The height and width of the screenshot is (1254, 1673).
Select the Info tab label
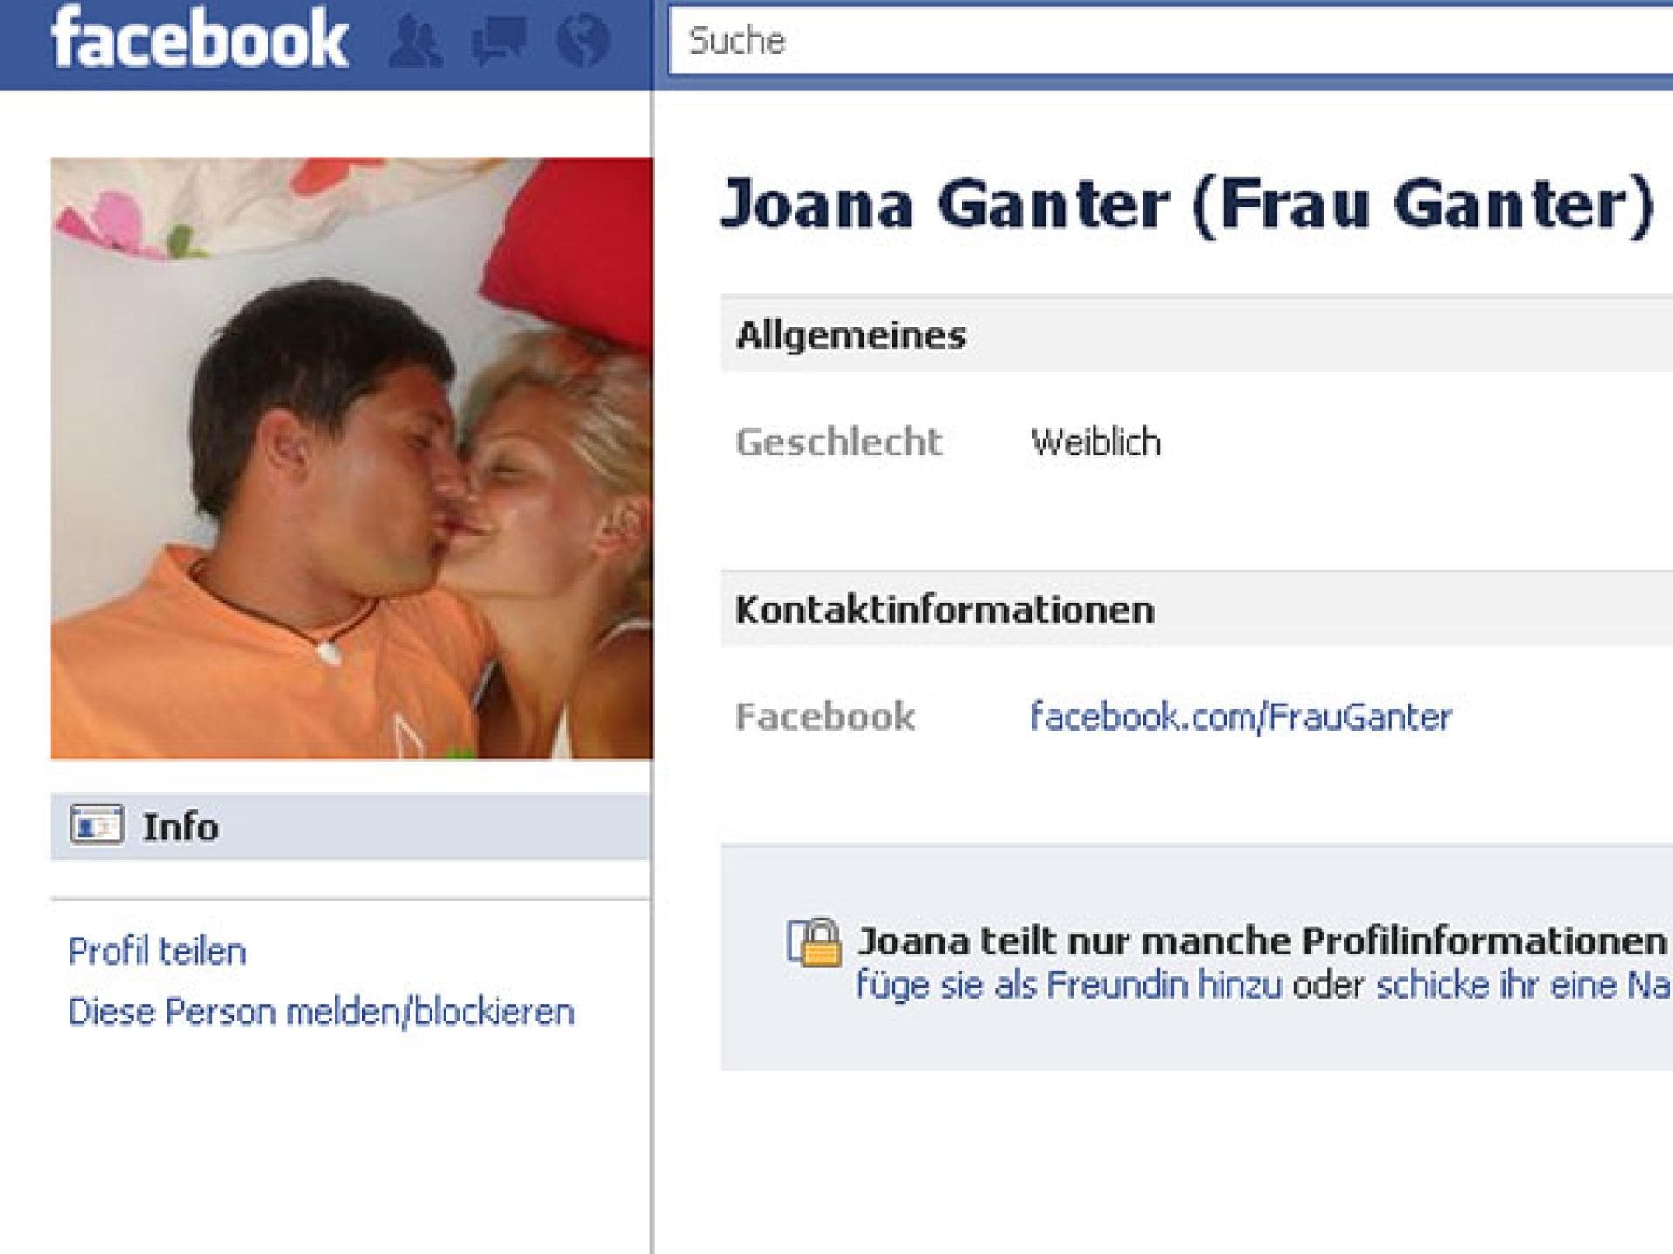(180, 826)
